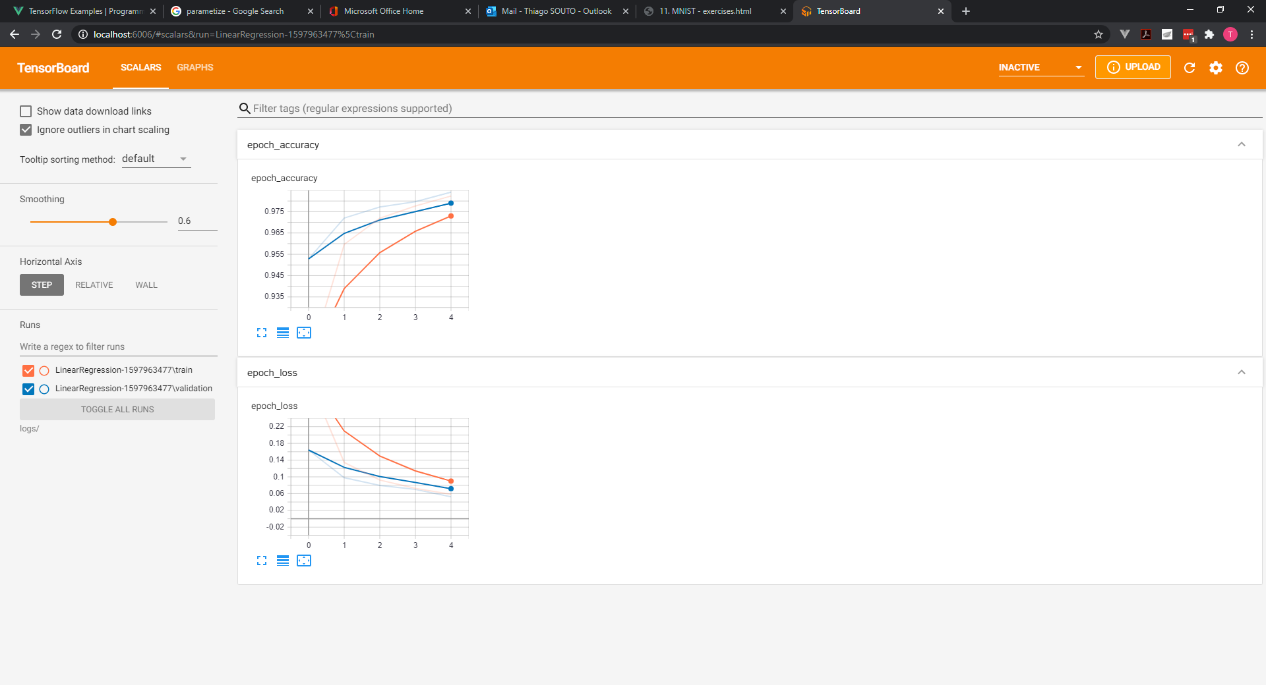Go back in browser history
This screenshot has height=685, width=1266.
15,34
